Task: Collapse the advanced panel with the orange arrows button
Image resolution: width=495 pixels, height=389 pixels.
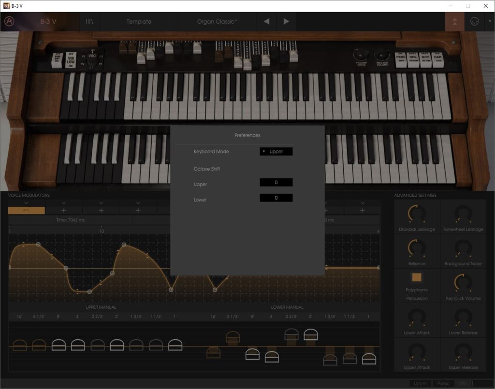Action: point(454,21)
